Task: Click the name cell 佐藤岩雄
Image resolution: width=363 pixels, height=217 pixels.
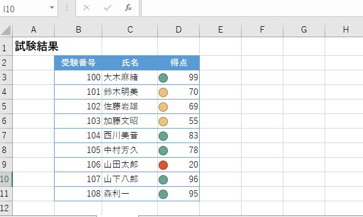Action: coord(130,106)
